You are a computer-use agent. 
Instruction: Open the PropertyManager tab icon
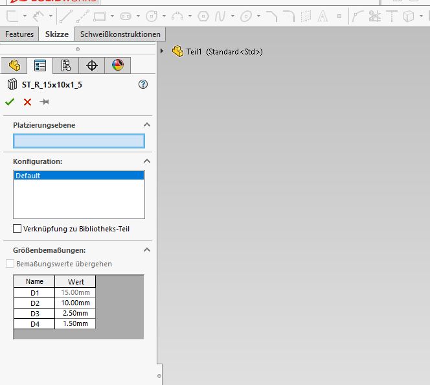coord(40,65)
